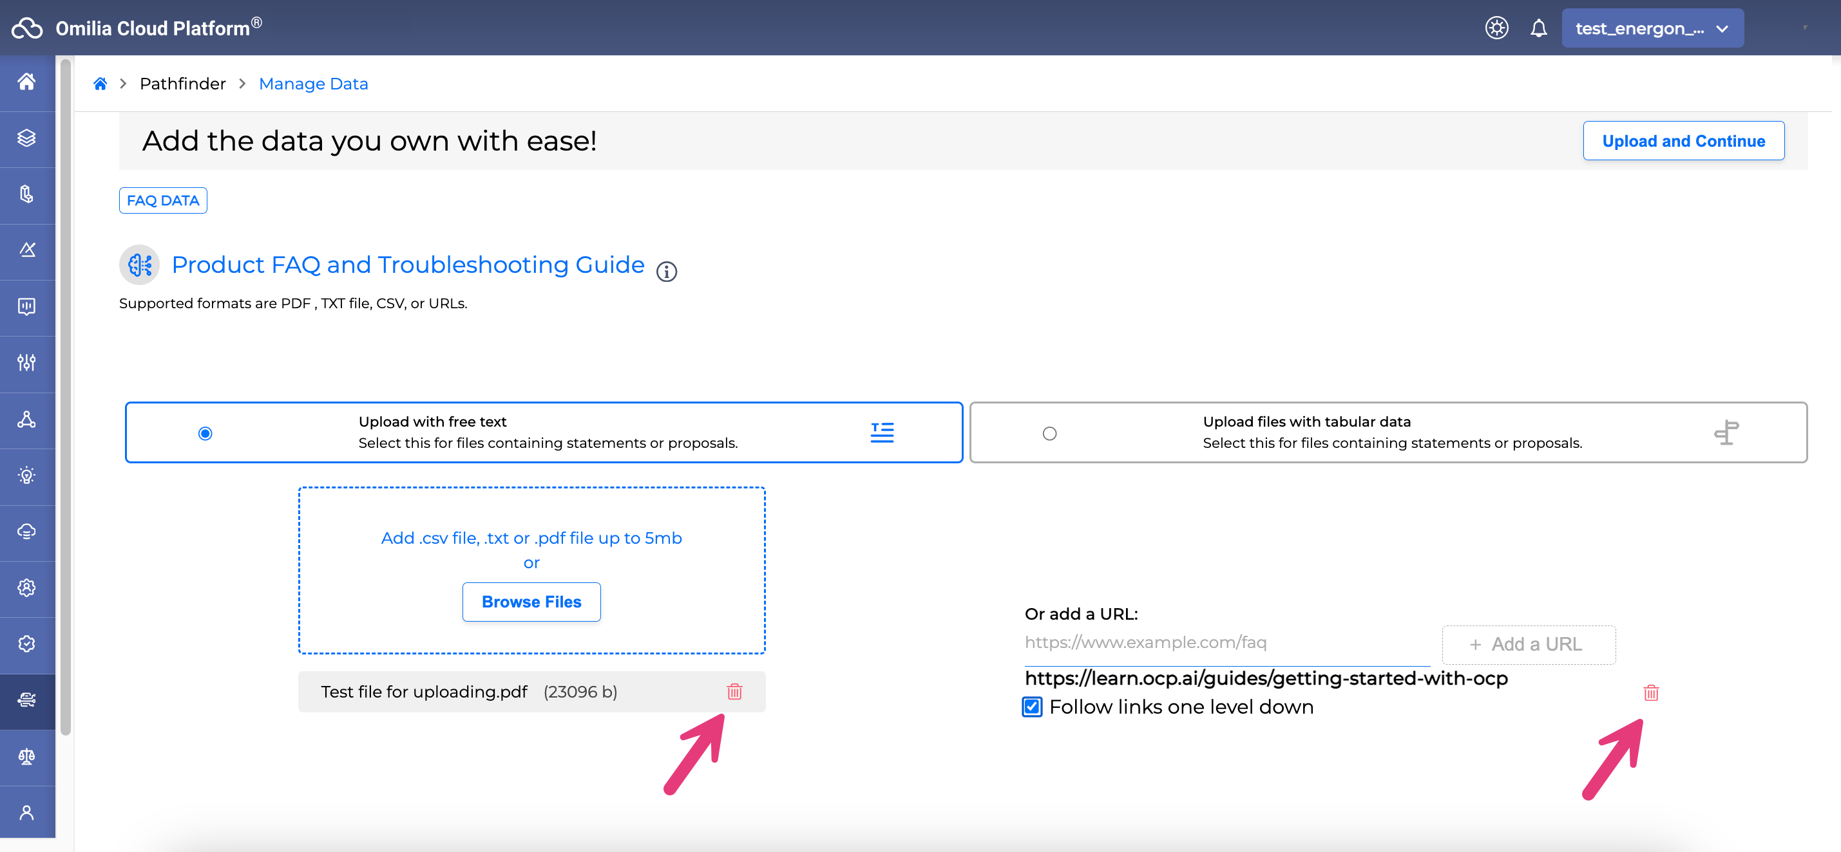Select the active Pathfinder sidebar icon

pos(26,701)
